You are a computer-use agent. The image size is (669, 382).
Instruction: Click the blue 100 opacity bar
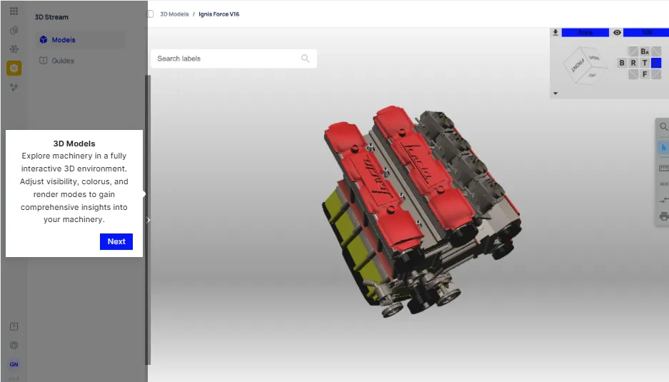point(646,32)
